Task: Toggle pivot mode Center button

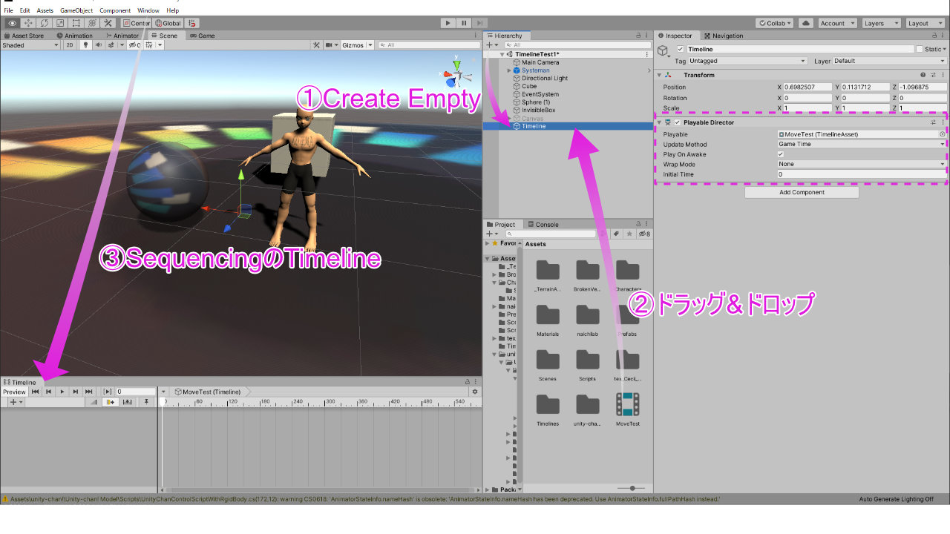Action: coord(137,23)
